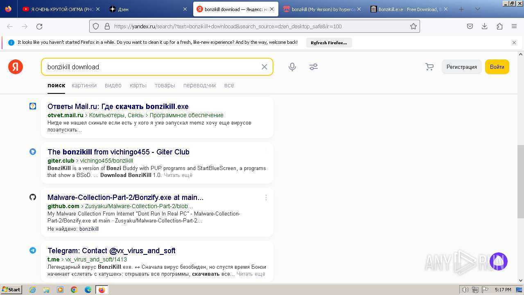Select the поиск search category

56,85
